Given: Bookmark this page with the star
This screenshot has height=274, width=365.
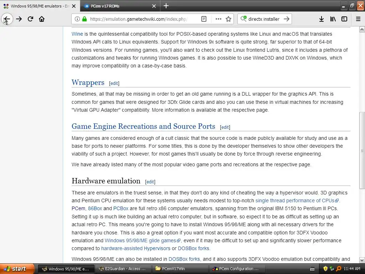Looking at the screenshot, I should coord(228,19).
